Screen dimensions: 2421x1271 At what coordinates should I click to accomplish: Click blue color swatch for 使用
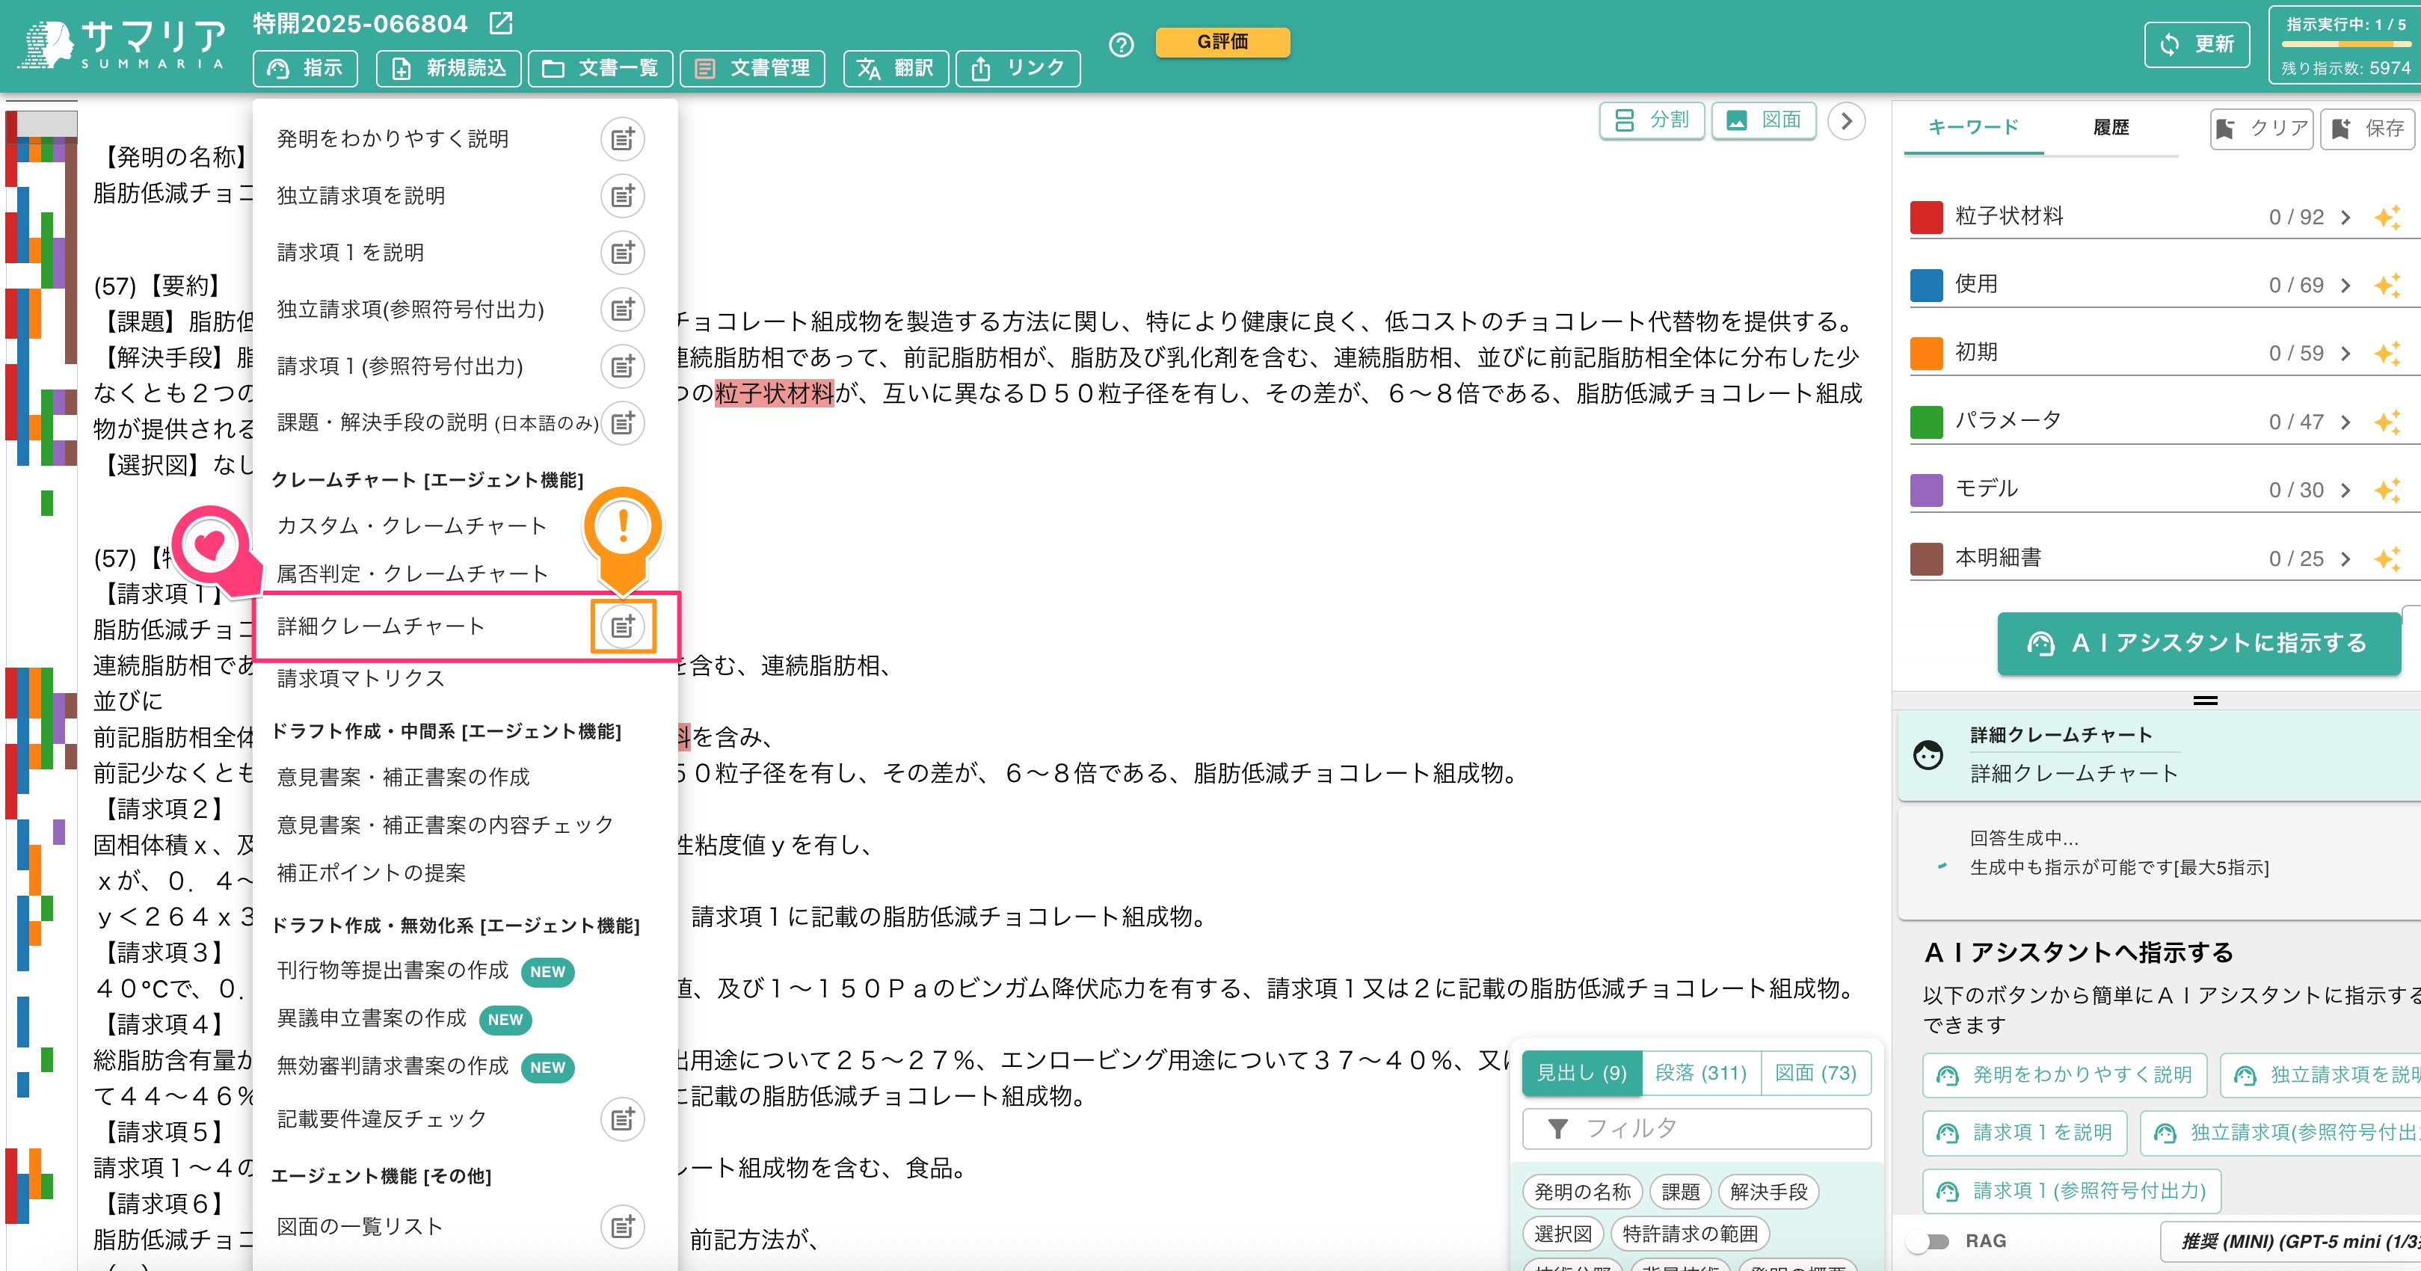[1927, 285]
